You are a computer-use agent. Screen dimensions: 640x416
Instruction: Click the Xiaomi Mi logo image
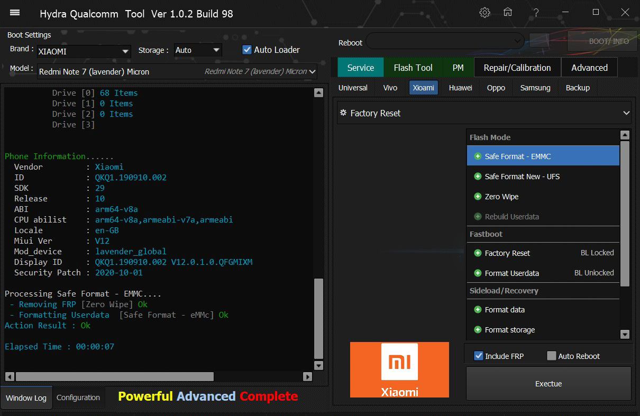[399, 369]
